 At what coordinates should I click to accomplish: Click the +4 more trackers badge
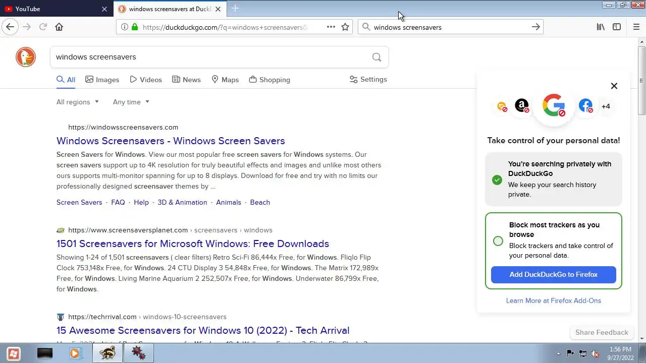pos(606,106)
